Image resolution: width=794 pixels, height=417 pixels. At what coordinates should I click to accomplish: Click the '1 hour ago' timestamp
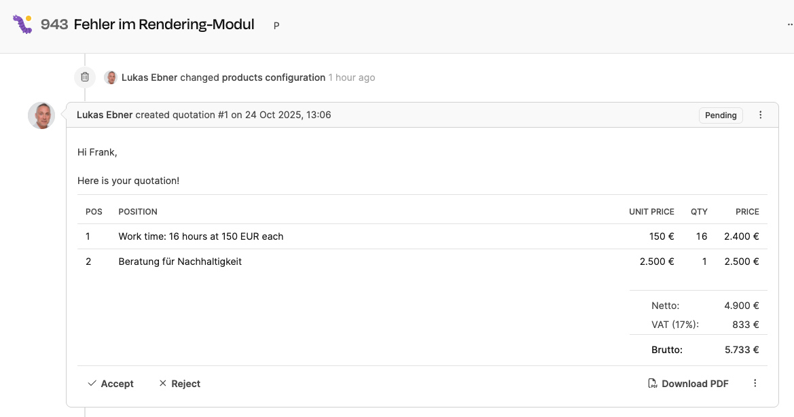352,77
